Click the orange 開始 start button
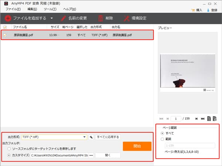This screenshot has height=166, width=222. [137, 146]
